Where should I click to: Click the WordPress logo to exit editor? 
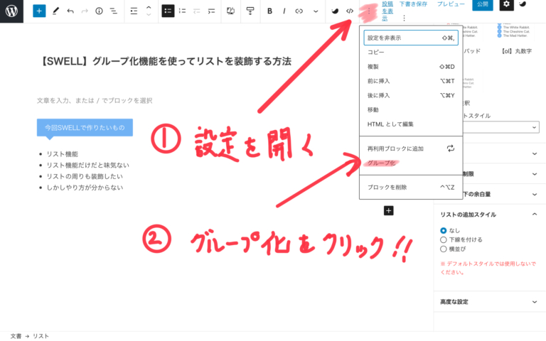(x=11, y=11)
